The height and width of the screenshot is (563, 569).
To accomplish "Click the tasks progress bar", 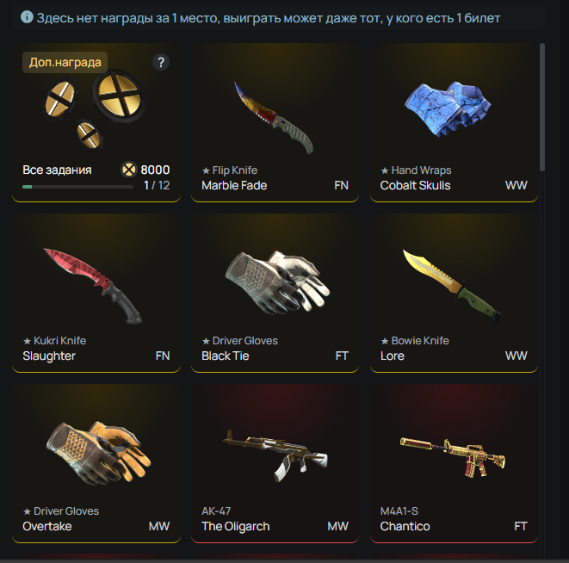I will coord(77,187).
